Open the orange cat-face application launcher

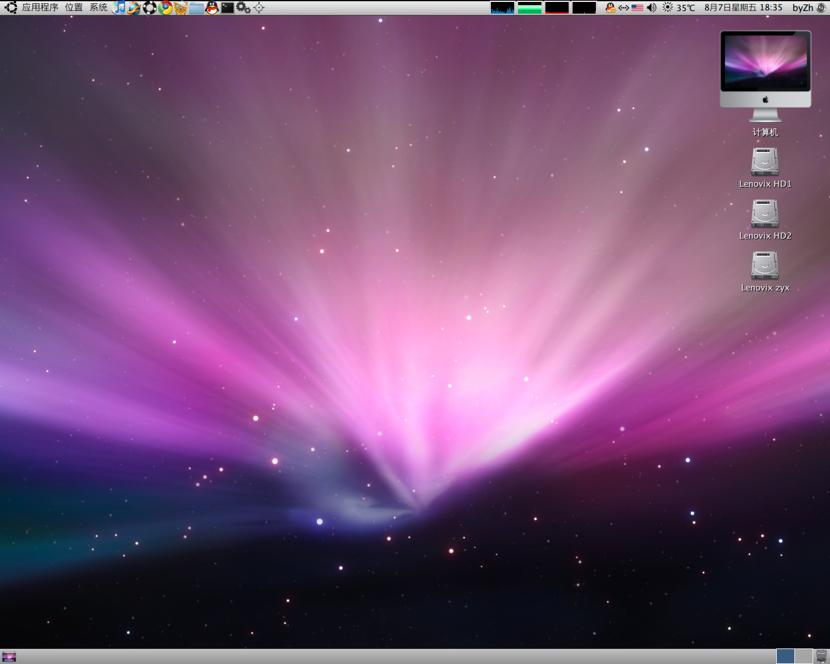click(x=181, y=8)
